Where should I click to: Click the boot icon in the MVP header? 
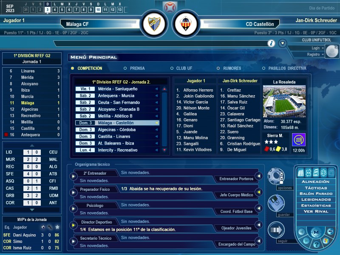pyautogui.click(x=50, y=227)
